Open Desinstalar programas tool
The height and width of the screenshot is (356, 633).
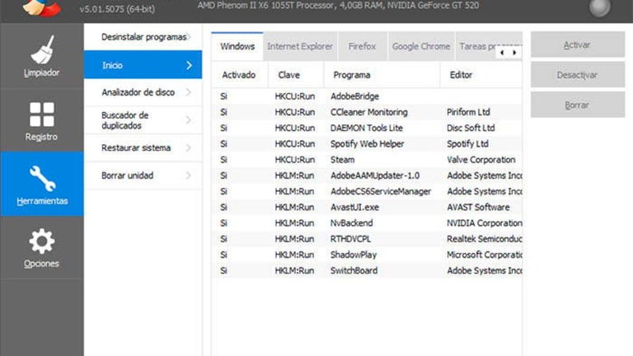(143, 37)
